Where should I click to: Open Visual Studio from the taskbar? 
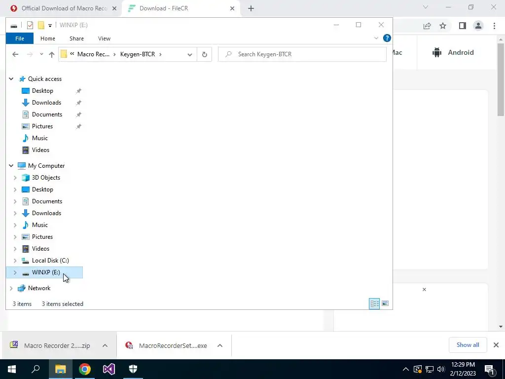pos(109,369)
